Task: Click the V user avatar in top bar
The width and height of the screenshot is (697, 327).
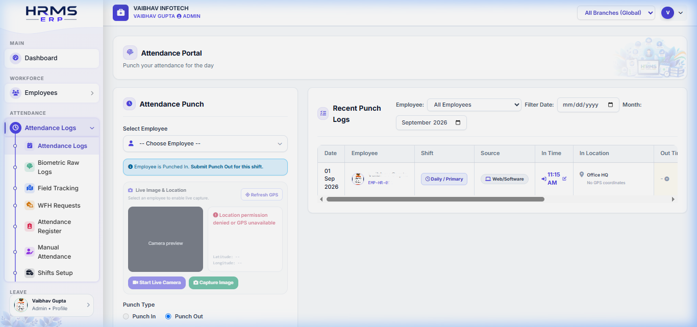Action: coord(667,13)
